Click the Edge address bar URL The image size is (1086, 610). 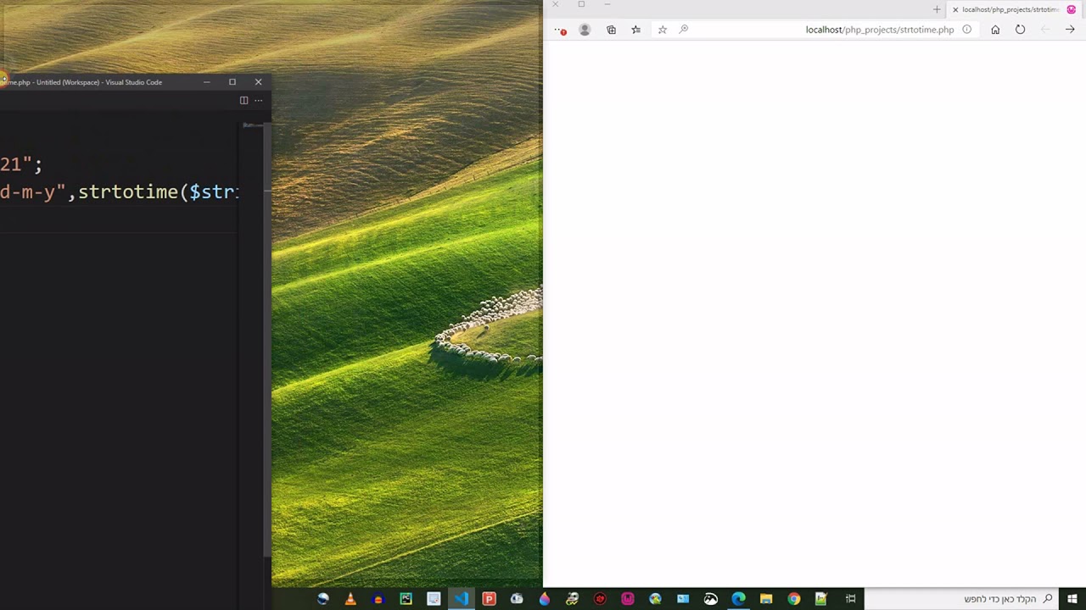[x=880, y=30]
